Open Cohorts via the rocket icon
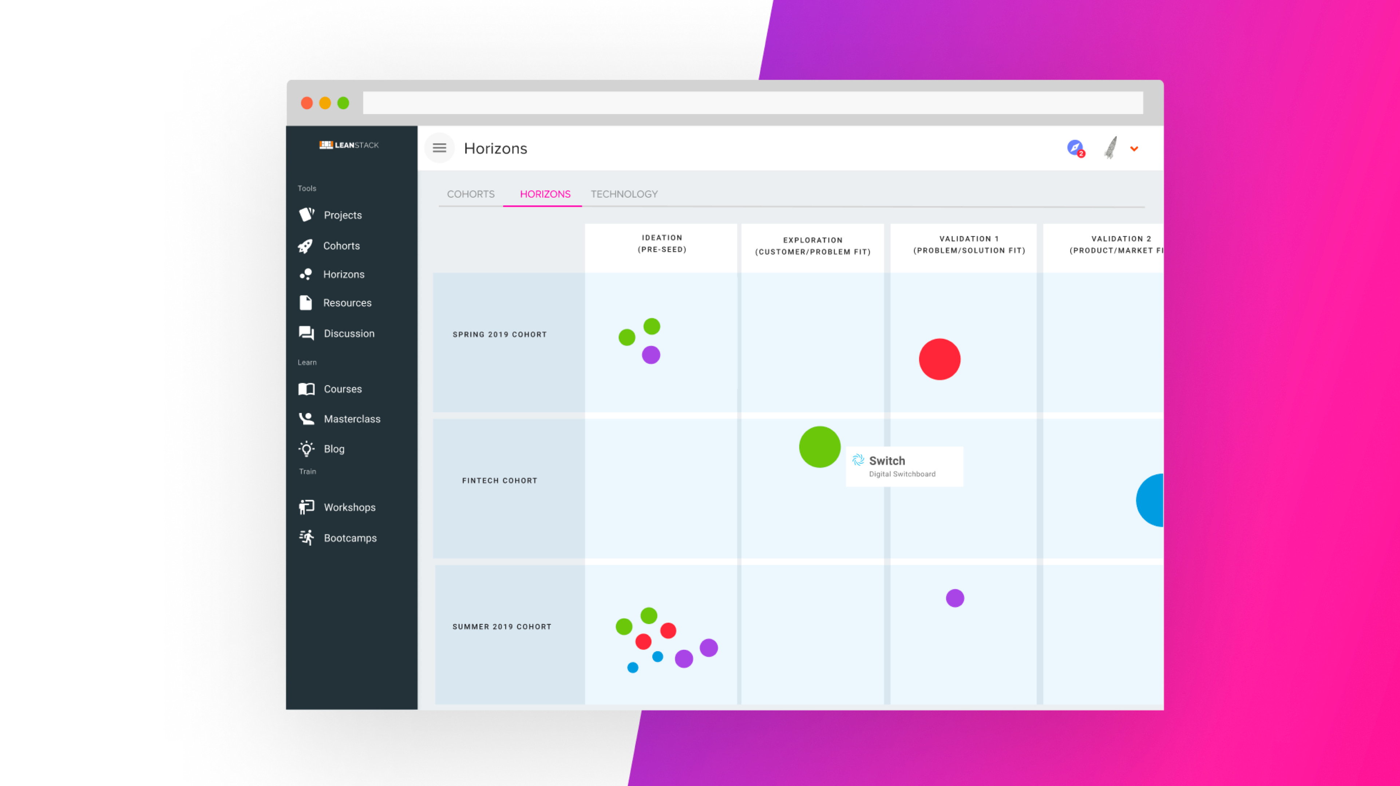The image size is (1400, 786). 305,246
